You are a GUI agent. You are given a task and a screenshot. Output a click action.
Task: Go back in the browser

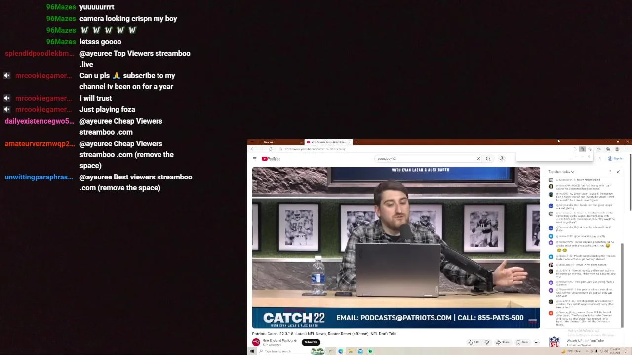(x=253, y=149)
